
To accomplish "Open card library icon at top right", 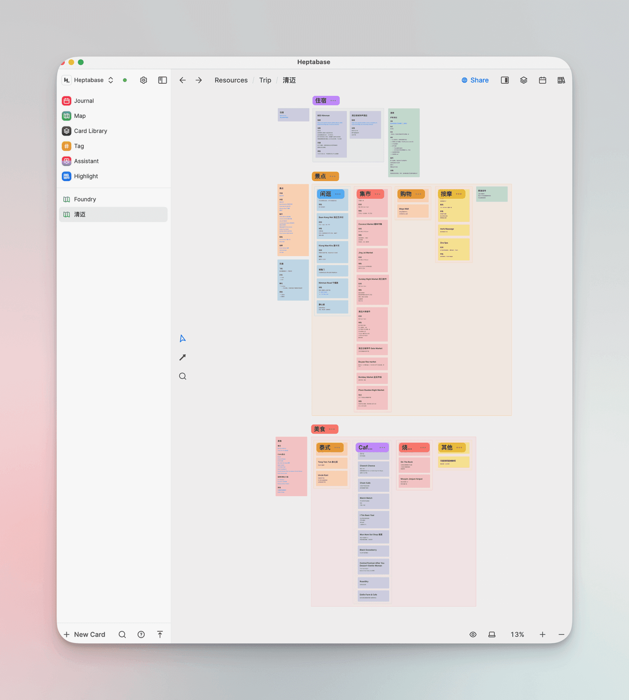I will click(561, 80).
